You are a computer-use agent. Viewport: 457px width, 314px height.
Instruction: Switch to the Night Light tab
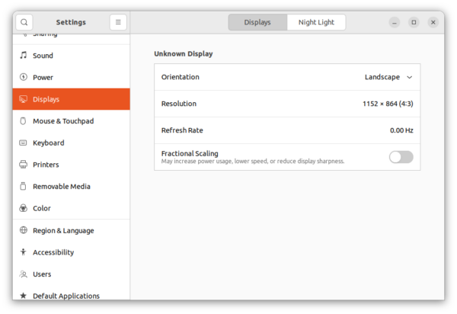(316, 22)
